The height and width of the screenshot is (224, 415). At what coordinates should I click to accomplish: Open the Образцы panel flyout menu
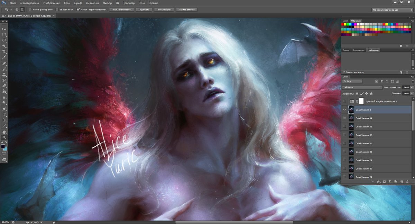pyautogui.click(x=412, y=21)
